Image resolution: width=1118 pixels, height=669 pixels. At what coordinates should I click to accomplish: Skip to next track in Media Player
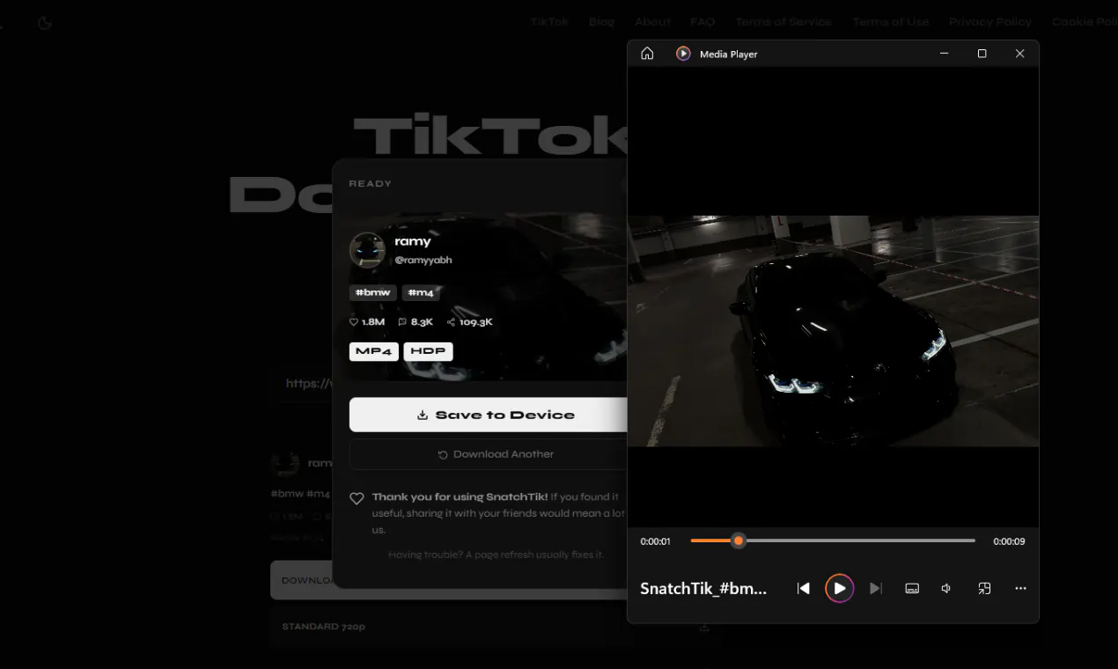[x=875, y=588]
